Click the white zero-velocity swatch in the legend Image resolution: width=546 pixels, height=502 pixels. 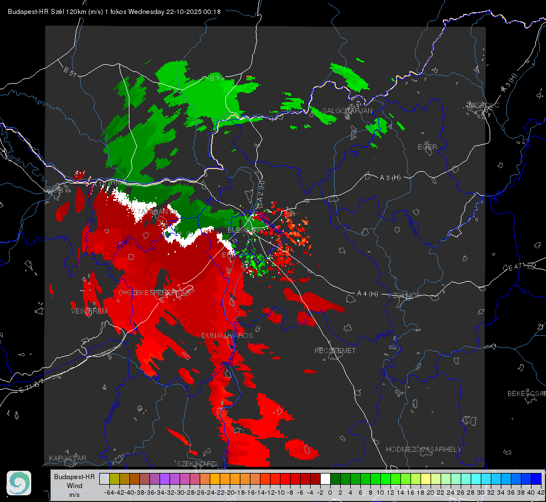click(x=325, y=479)
